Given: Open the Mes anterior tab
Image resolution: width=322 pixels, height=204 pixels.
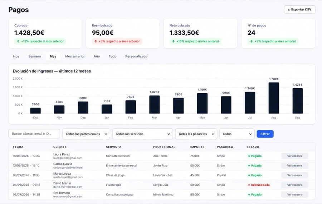Looking at the screenshot, I should 75,56.
